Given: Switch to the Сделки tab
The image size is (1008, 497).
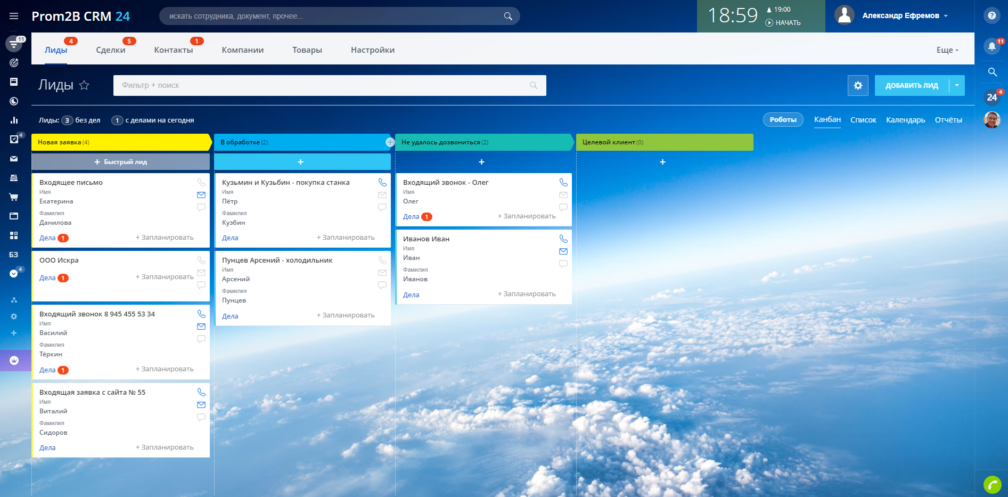Looking at the screenshot, I should tap(111, 50).
